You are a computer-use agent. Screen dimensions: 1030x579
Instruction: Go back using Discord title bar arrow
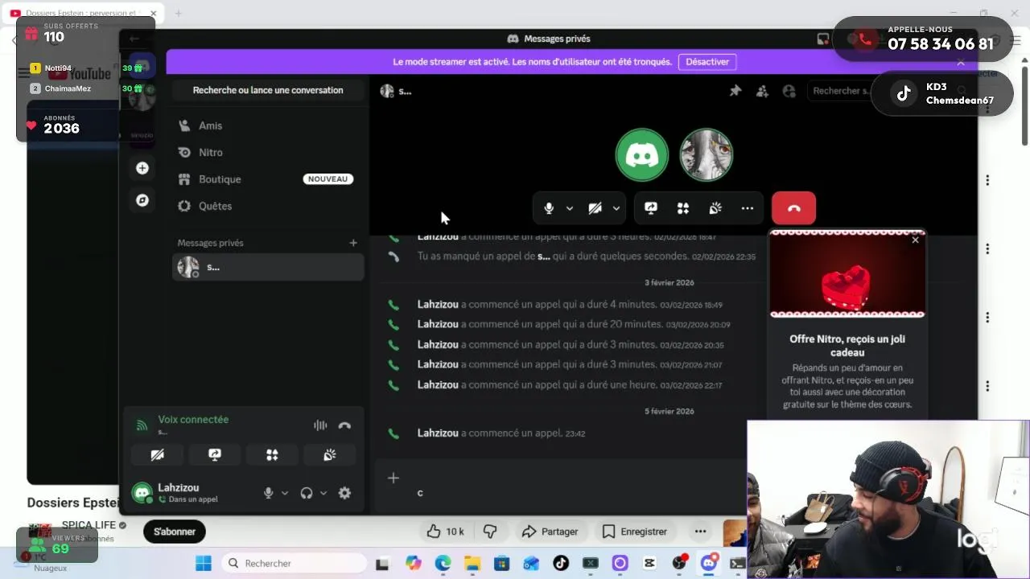[x=134, y=39]
